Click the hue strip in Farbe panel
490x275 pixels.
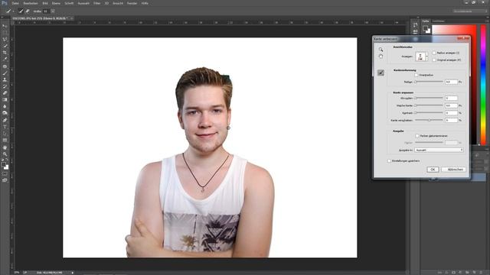click(483, 85)
